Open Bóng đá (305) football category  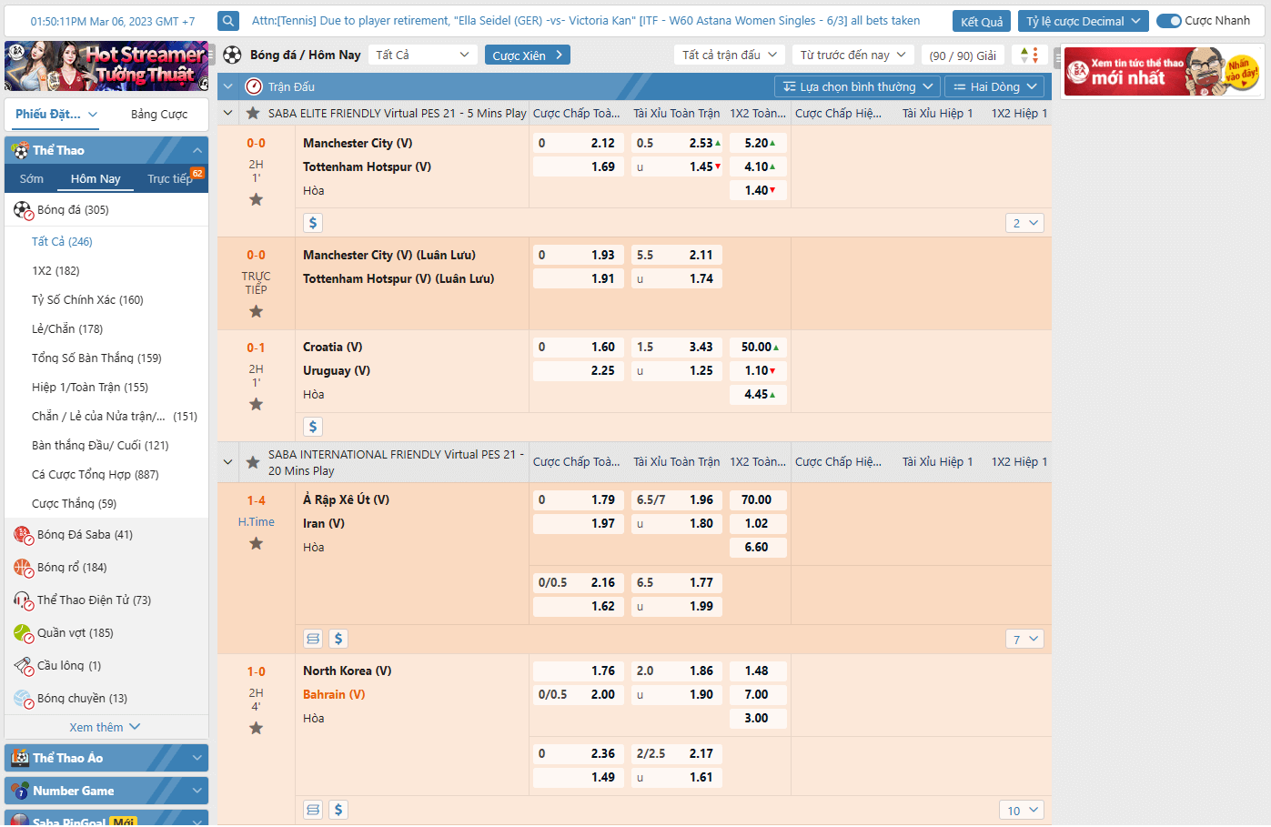pyautogui.click(x=106, y=210)
